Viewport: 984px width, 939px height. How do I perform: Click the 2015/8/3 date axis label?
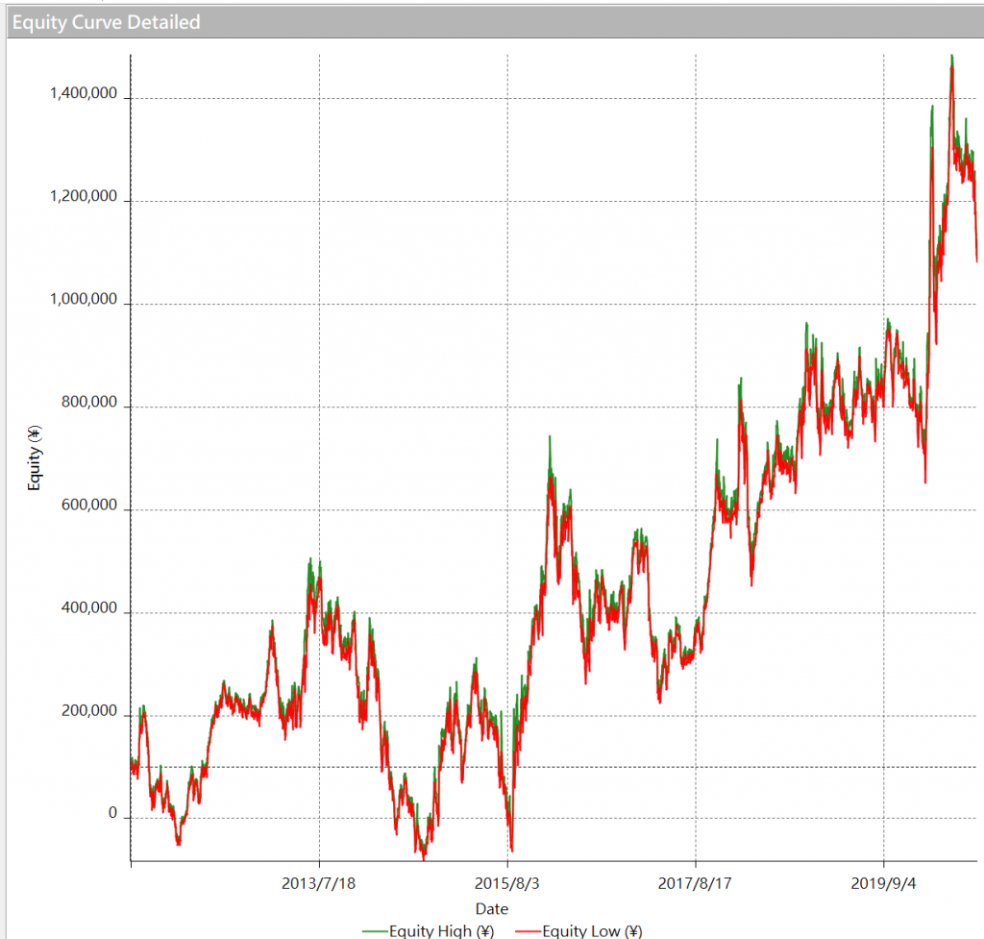(506, 881)
